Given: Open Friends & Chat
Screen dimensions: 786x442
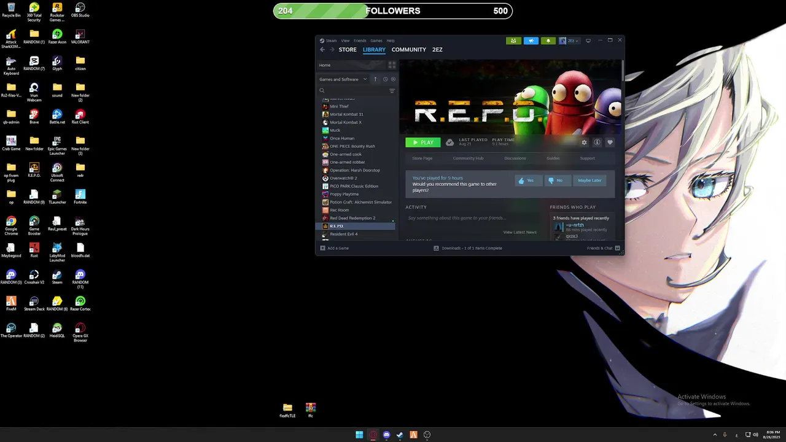Looking at the screenshot, I should click(x=604, y=248).
